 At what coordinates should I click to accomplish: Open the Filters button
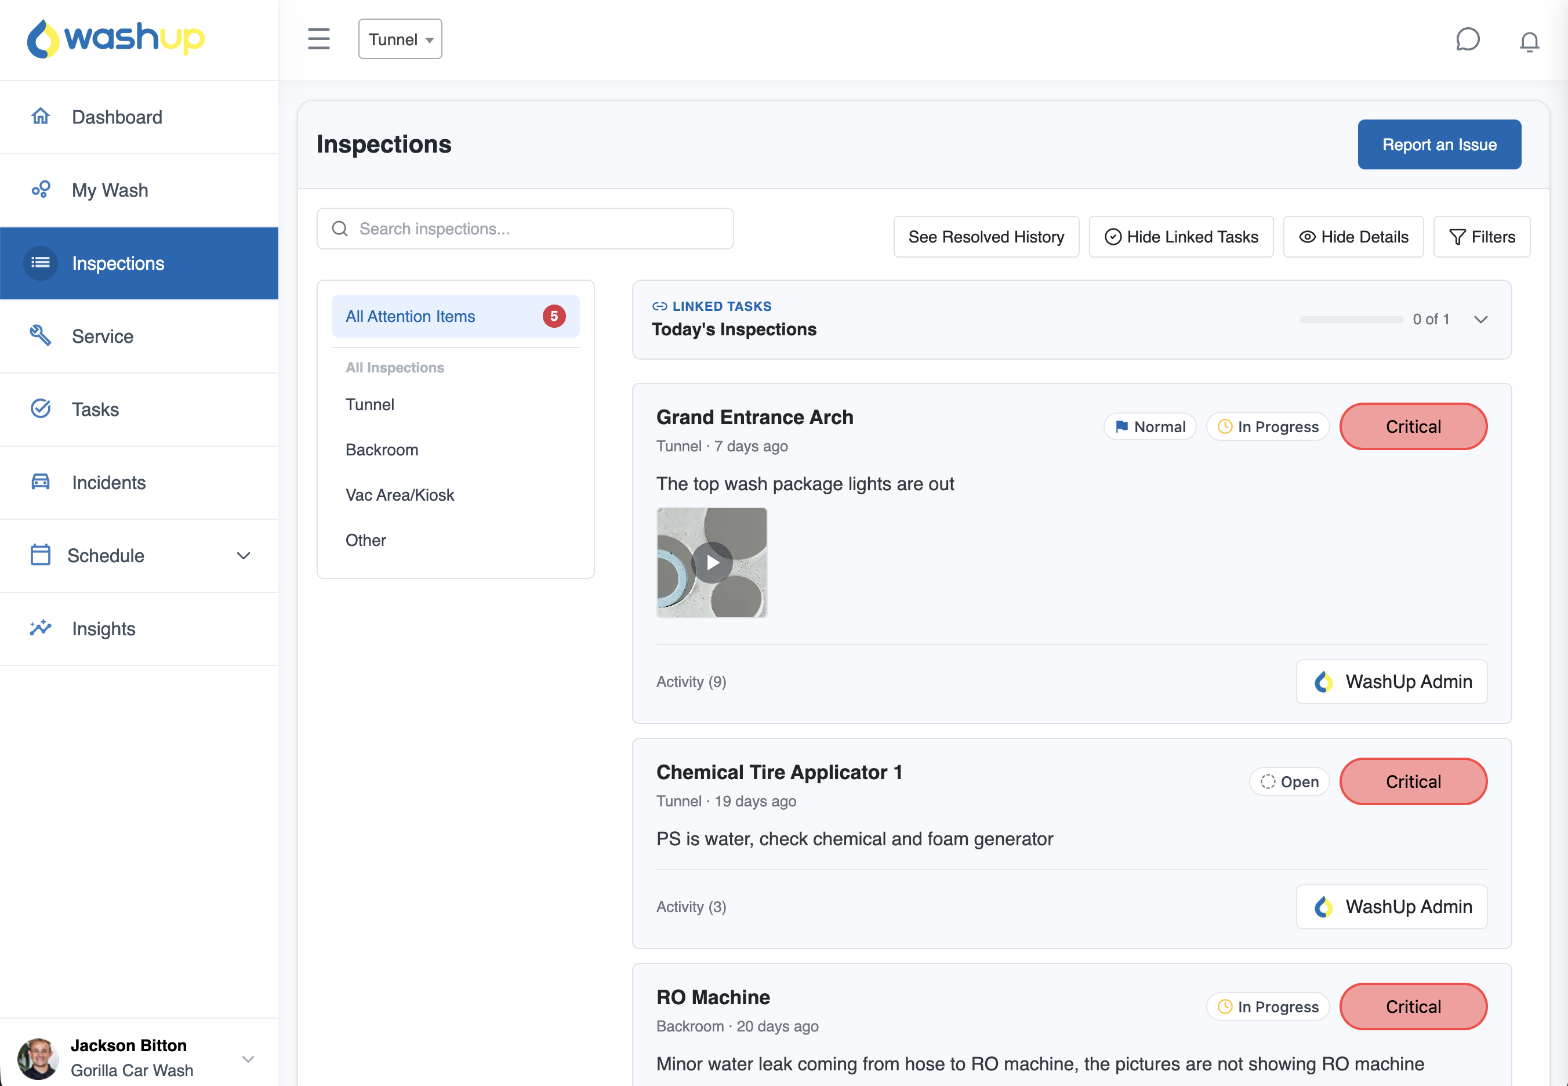click(1482, 237)
